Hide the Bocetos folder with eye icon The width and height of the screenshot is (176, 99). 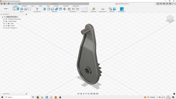pyautogui.click(x=6, y=26)
